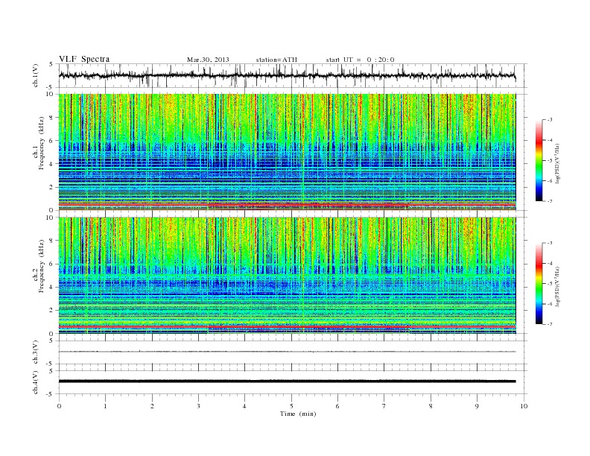This screenshot has height=456, width=590.
Task: Click the "Time (min)" axis label
Action: [298, 414]
